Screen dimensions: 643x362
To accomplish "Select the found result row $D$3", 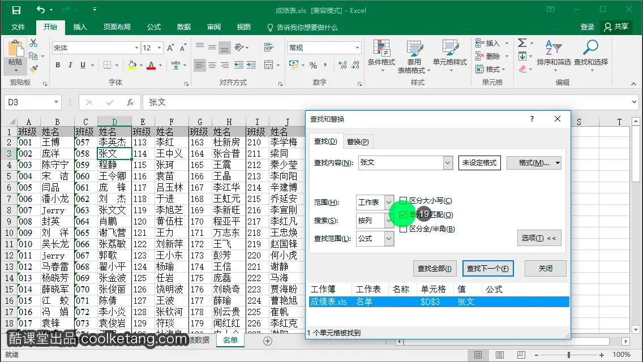I will tap(439, 301).
